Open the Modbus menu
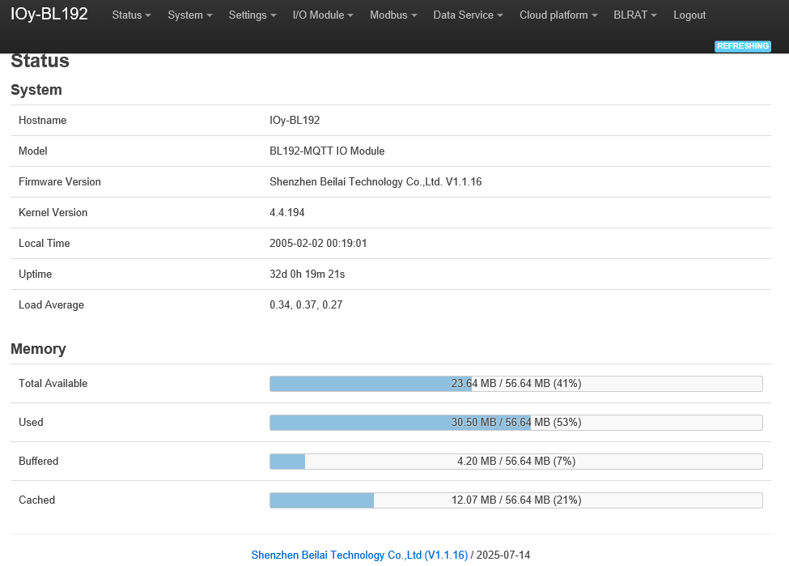Image resolution: width=789 pixels, height=566 pixels. click(393, 15)
